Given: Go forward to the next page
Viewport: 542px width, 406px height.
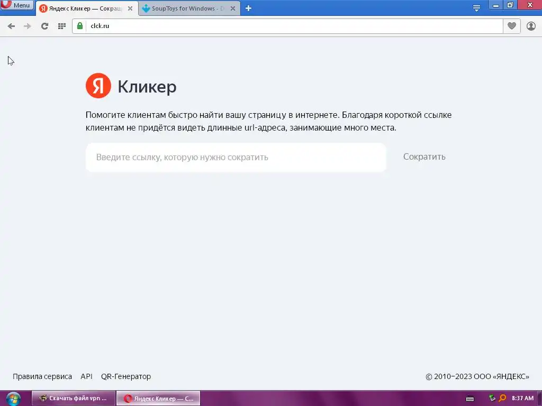Looking at the screenshot, I should pos(28,26).
